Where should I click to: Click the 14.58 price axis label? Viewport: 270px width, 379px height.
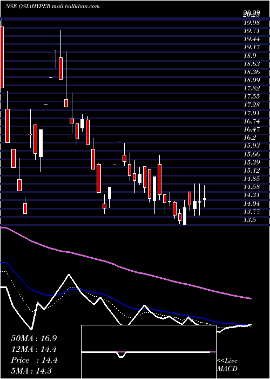(252, 187)
